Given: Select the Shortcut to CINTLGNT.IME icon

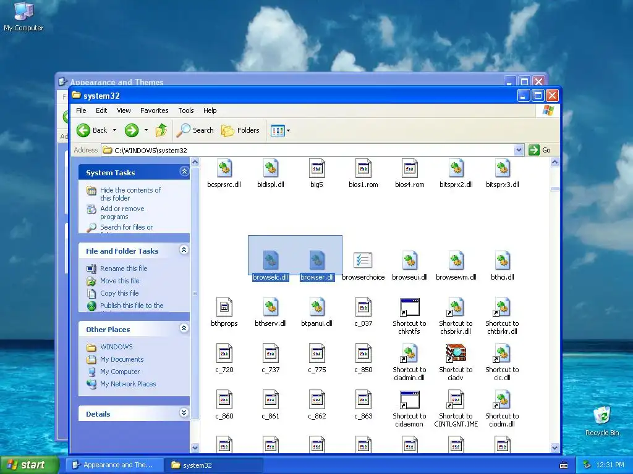Looking at the screenshot, I should [456, 399].
